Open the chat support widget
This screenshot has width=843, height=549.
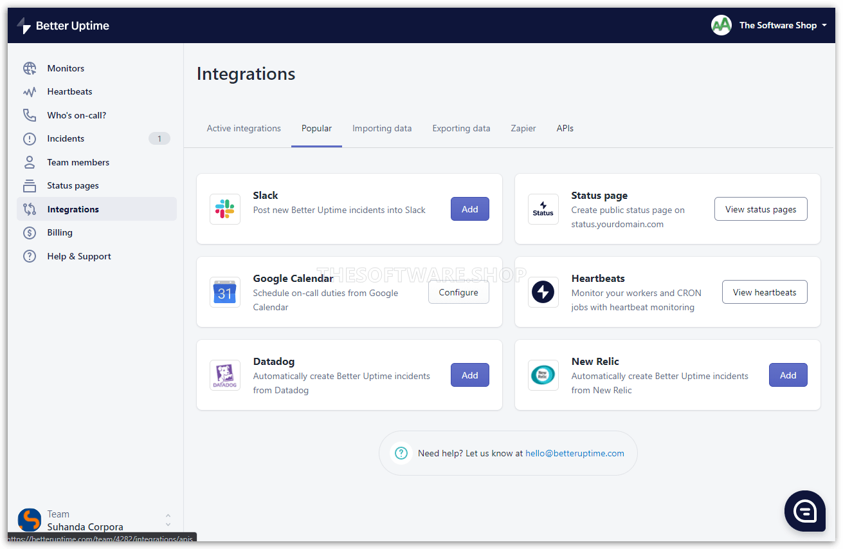tap(805, 511)
